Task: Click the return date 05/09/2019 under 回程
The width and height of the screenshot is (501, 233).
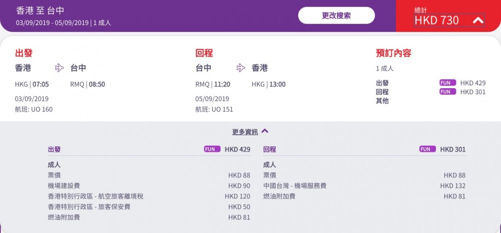Action: [212, 99]
